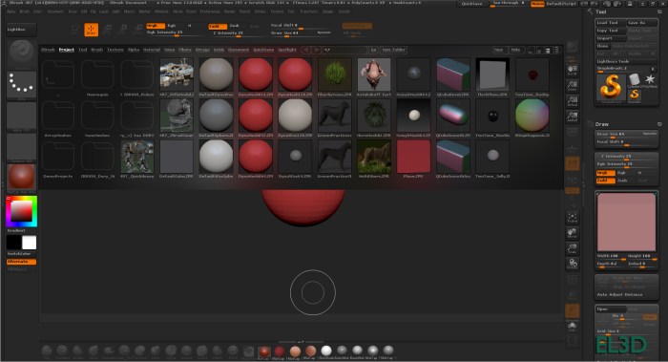Viewport: 668px width, 362px height.
Task: Switch to LightBox Tool tab
Action: 83,50
